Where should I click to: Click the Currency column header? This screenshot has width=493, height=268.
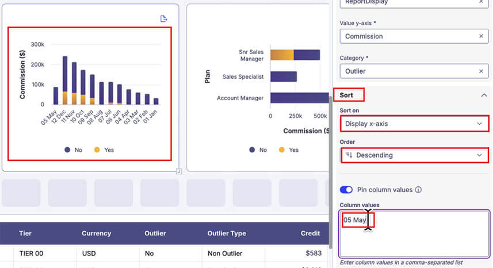96,233
